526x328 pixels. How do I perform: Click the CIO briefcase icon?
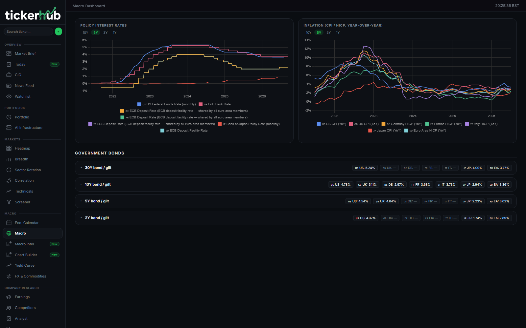[x=9, y=75]
